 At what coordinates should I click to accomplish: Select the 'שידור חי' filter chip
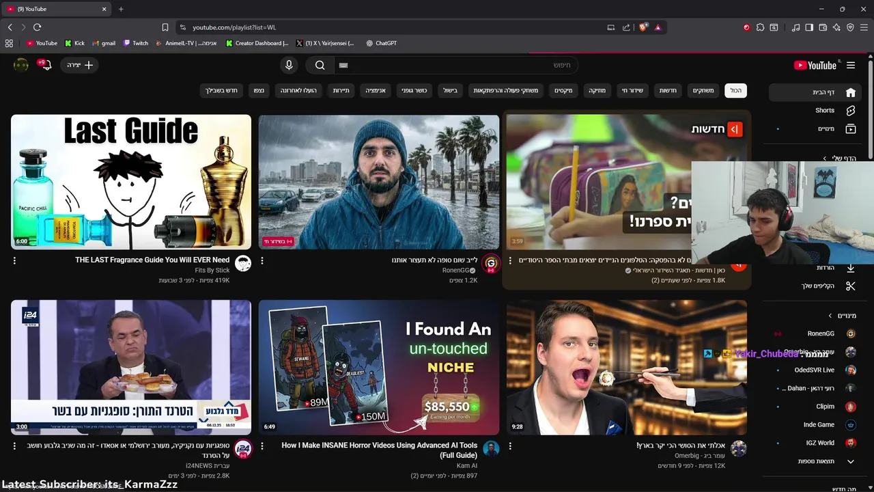pos(632,90)
